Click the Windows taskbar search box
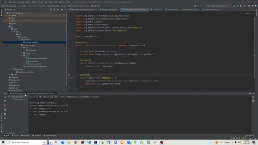 click(25, 142)
